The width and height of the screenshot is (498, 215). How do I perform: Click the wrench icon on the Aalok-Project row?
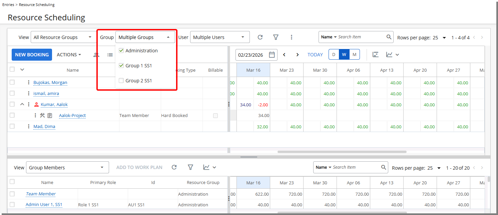(x=41, y=115)
